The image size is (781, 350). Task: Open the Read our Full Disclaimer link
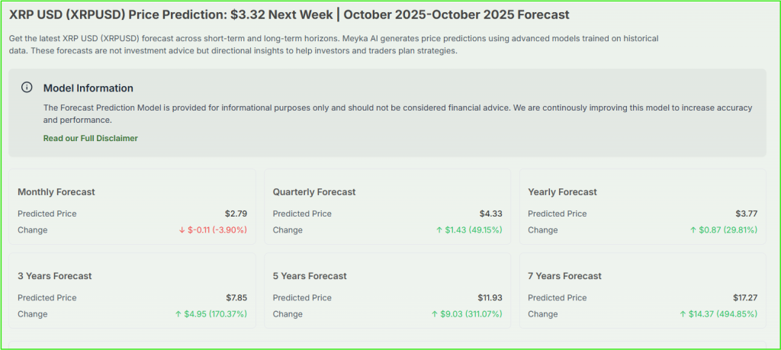coord(91,138)
